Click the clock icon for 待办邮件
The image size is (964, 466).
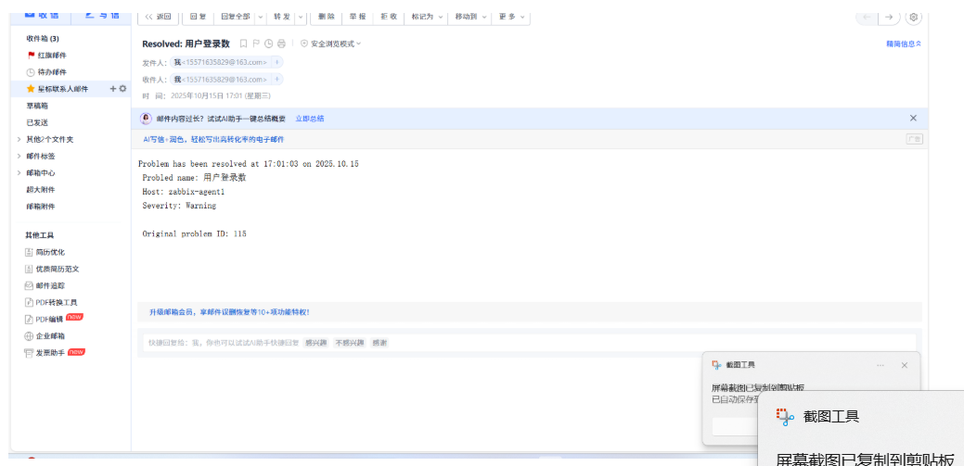click(x=31, y=72)
